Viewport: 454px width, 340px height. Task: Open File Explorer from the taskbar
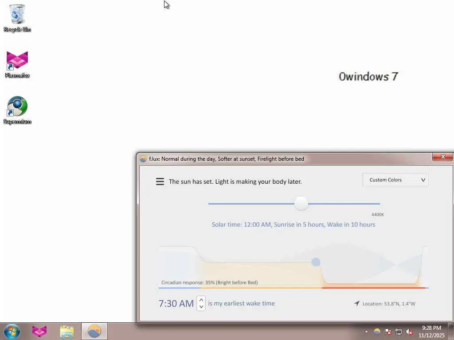67,331
